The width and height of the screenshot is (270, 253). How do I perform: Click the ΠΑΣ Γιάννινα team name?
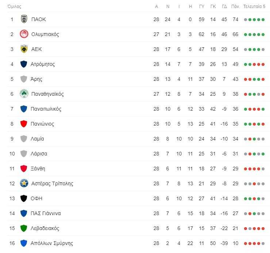(x=46, y=213)
